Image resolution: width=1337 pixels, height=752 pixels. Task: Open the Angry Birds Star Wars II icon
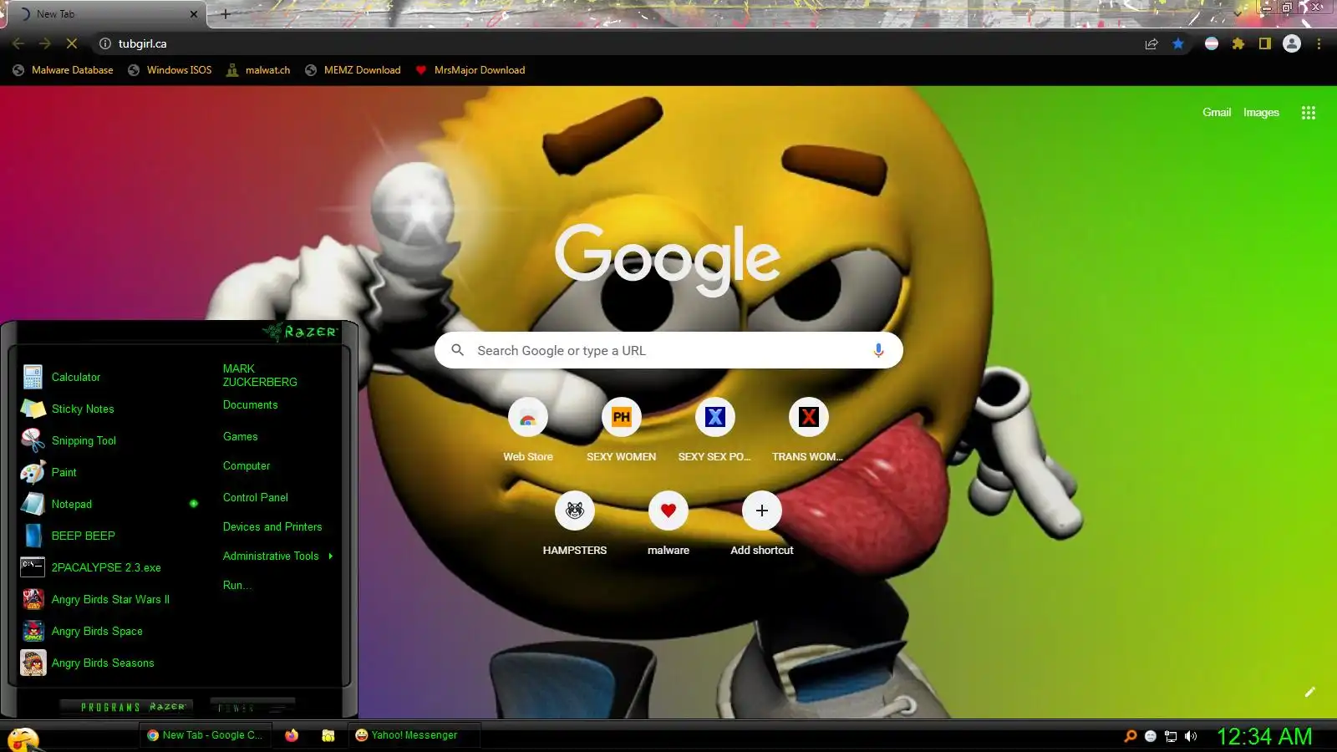33,599
